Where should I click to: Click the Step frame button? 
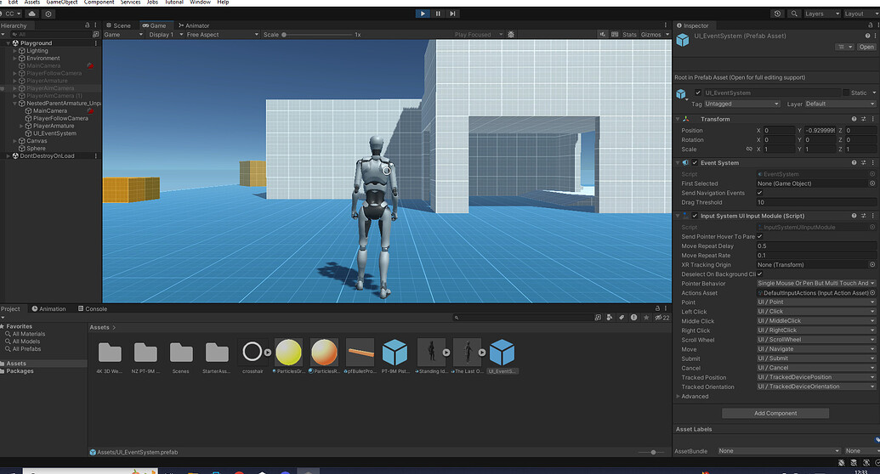click(x=453, y=14)
